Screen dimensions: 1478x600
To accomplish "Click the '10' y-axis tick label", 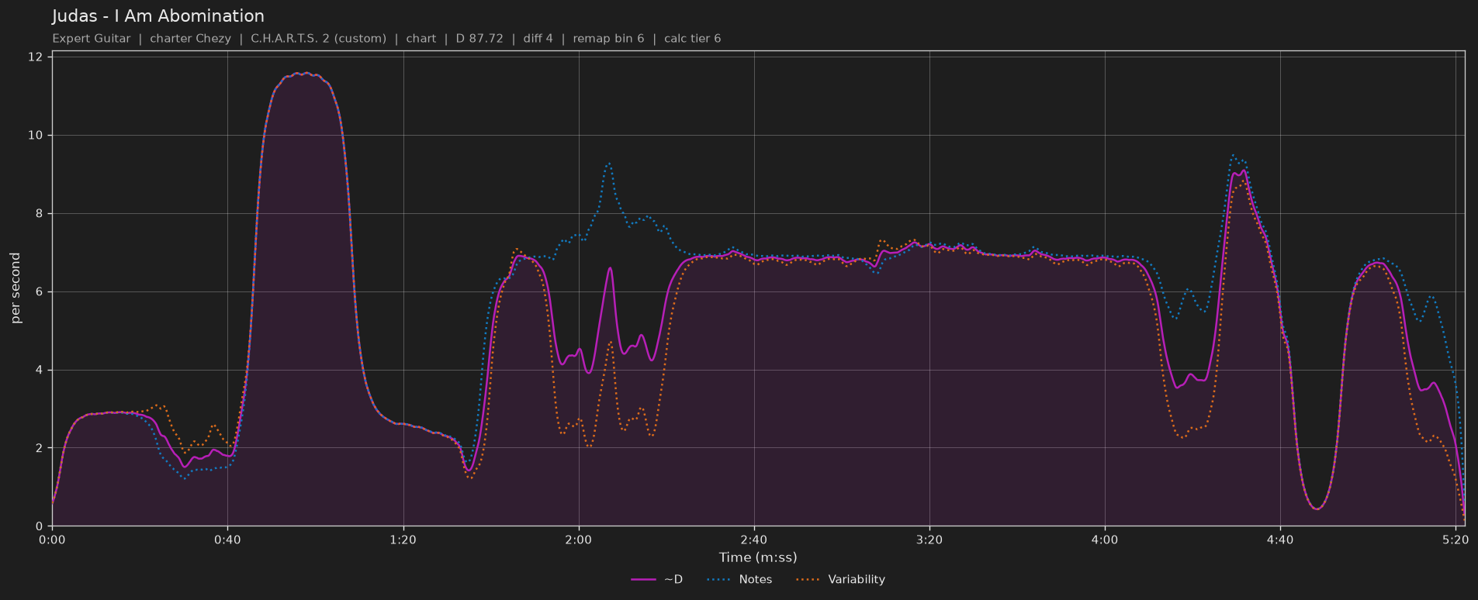I will 35,135.
